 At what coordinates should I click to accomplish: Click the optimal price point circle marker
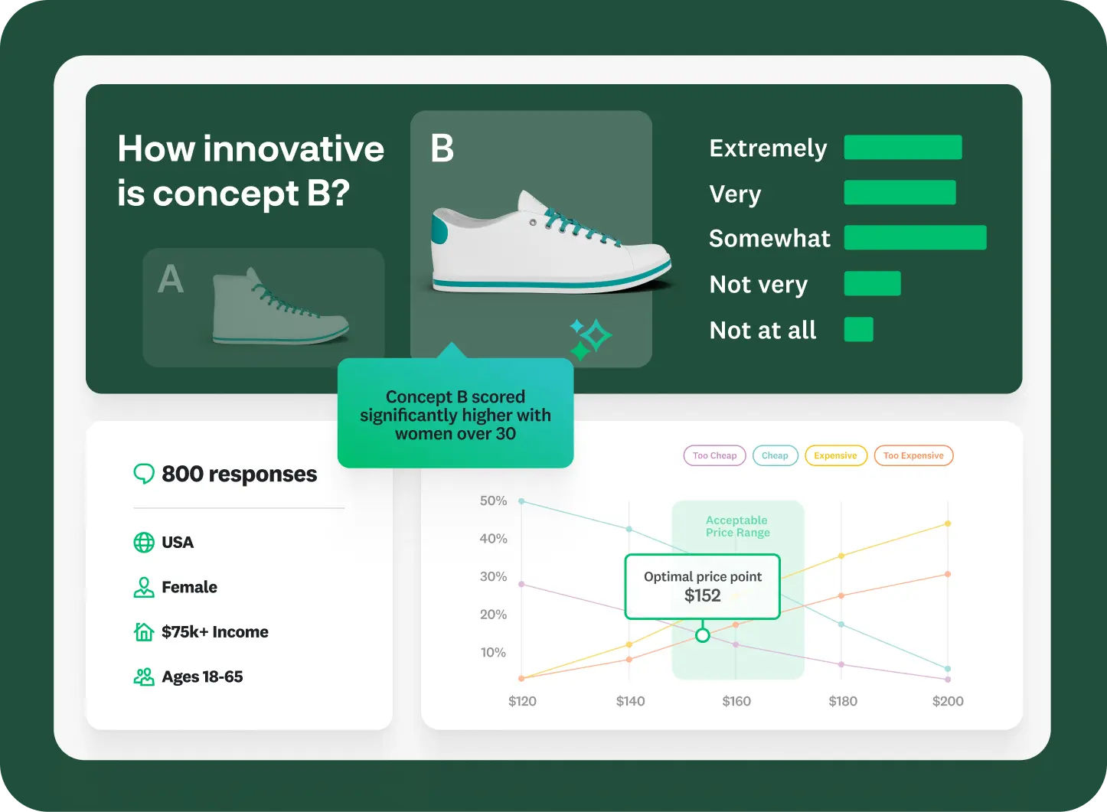[x=702, y=635]
